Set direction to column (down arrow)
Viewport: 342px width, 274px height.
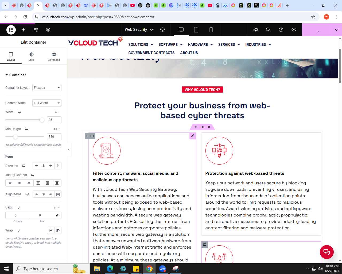(44, 166)
